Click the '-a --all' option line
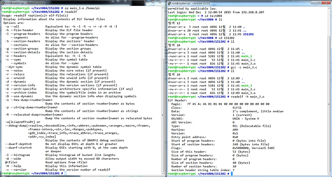332x177 pixels. [61, 26]
